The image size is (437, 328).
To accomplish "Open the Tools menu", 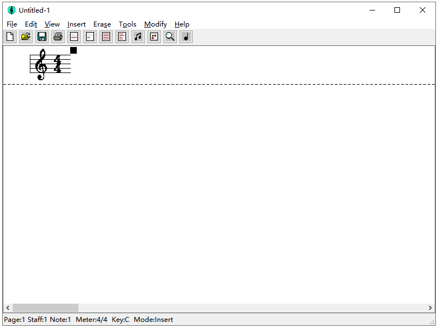I will point(128,24).
